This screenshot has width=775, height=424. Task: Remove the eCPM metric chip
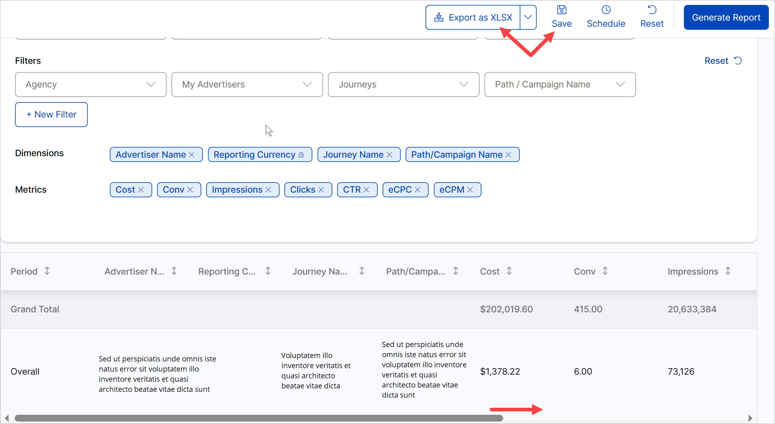[470, 190]
